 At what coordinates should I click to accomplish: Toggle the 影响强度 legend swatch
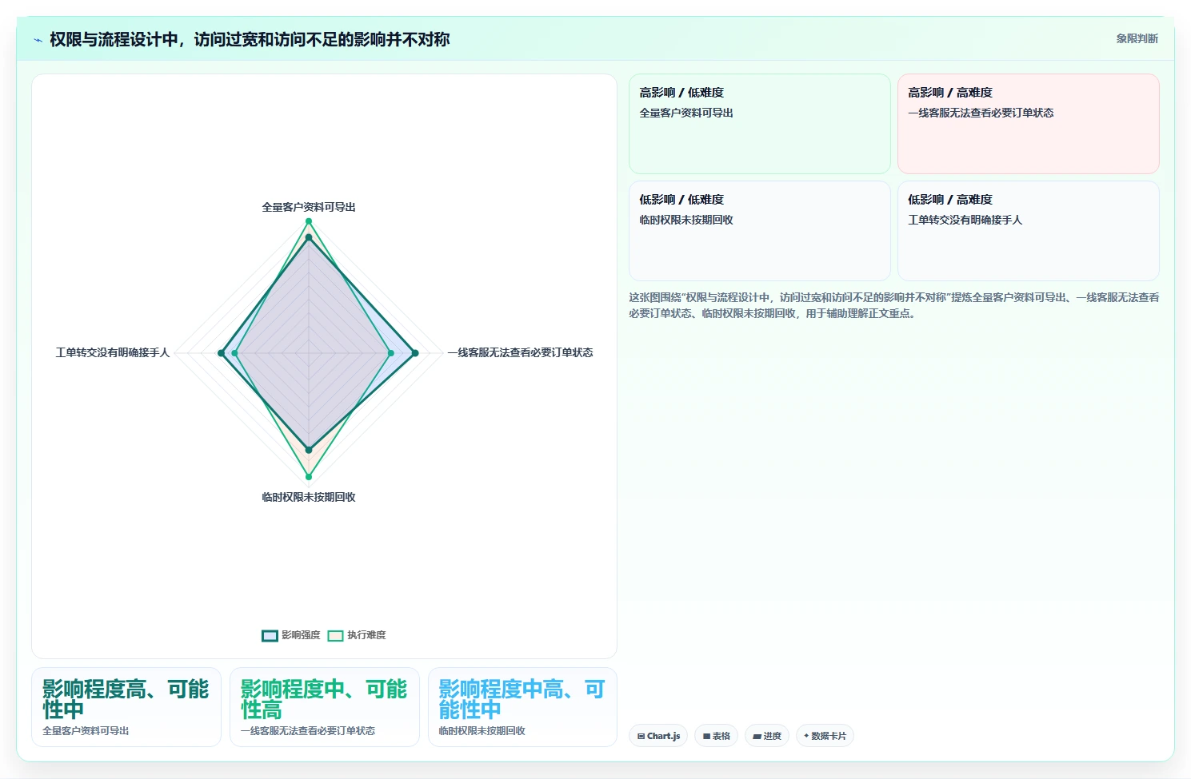click(270, 636)
